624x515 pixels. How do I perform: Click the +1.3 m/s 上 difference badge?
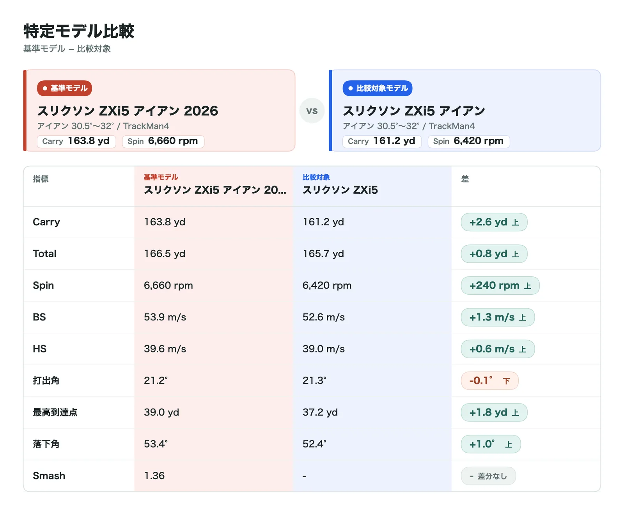point(498,317)
